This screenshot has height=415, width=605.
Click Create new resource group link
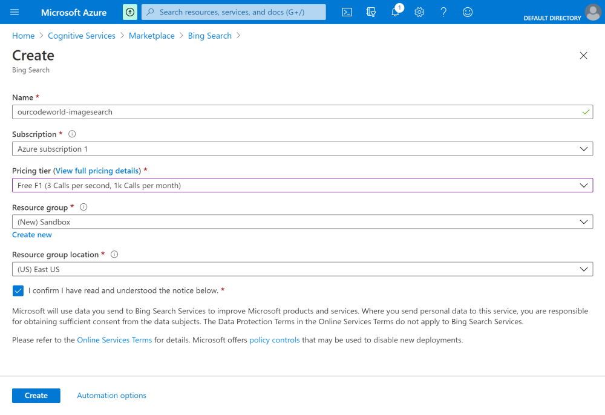pos(31,235)
